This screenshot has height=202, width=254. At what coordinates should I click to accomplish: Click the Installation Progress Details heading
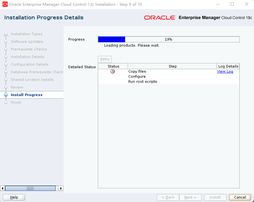point(44,18)
